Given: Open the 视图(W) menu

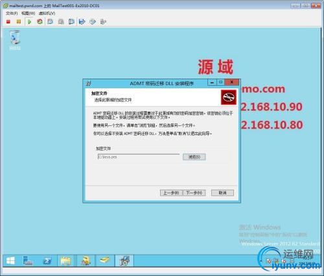Looking at the screenshot, I should (28, 14).
